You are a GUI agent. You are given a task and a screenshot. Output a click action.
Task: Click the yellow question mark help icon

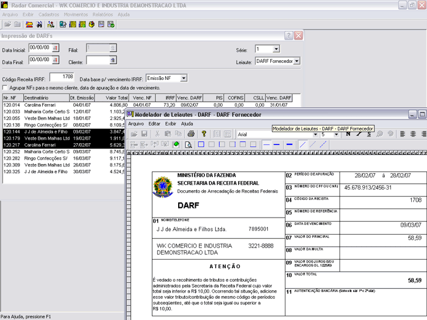point(204,133)
